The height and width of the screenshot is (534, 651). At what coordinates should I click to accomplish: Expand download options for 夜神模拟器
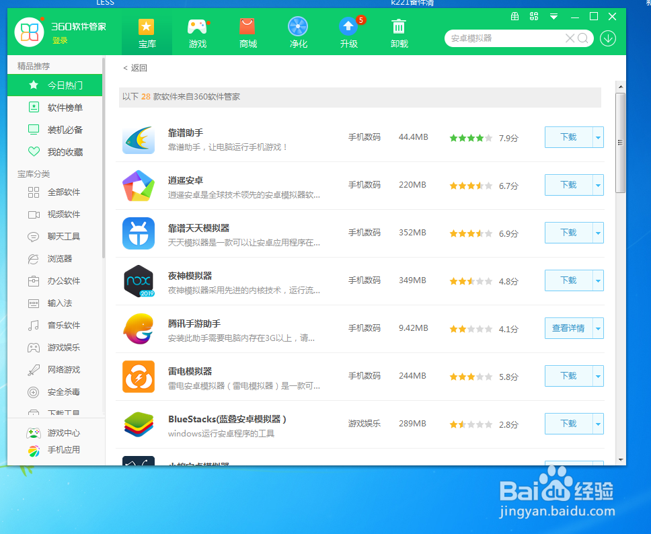[599, 280]
